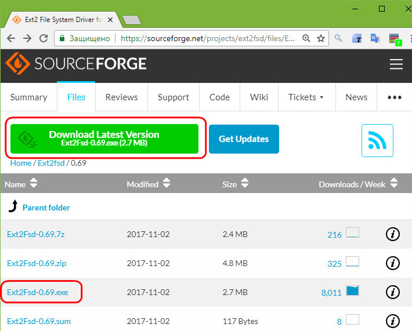Viewport: 412px width, 331px height.
Task: Open the Parent folder link
Action: 46,208
